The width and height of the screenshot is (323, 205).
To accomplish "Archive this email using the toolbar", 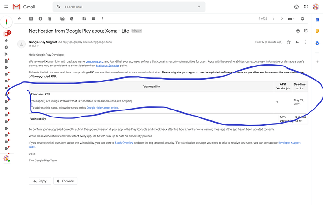I will pyautogui.click(x=31, y=19).
